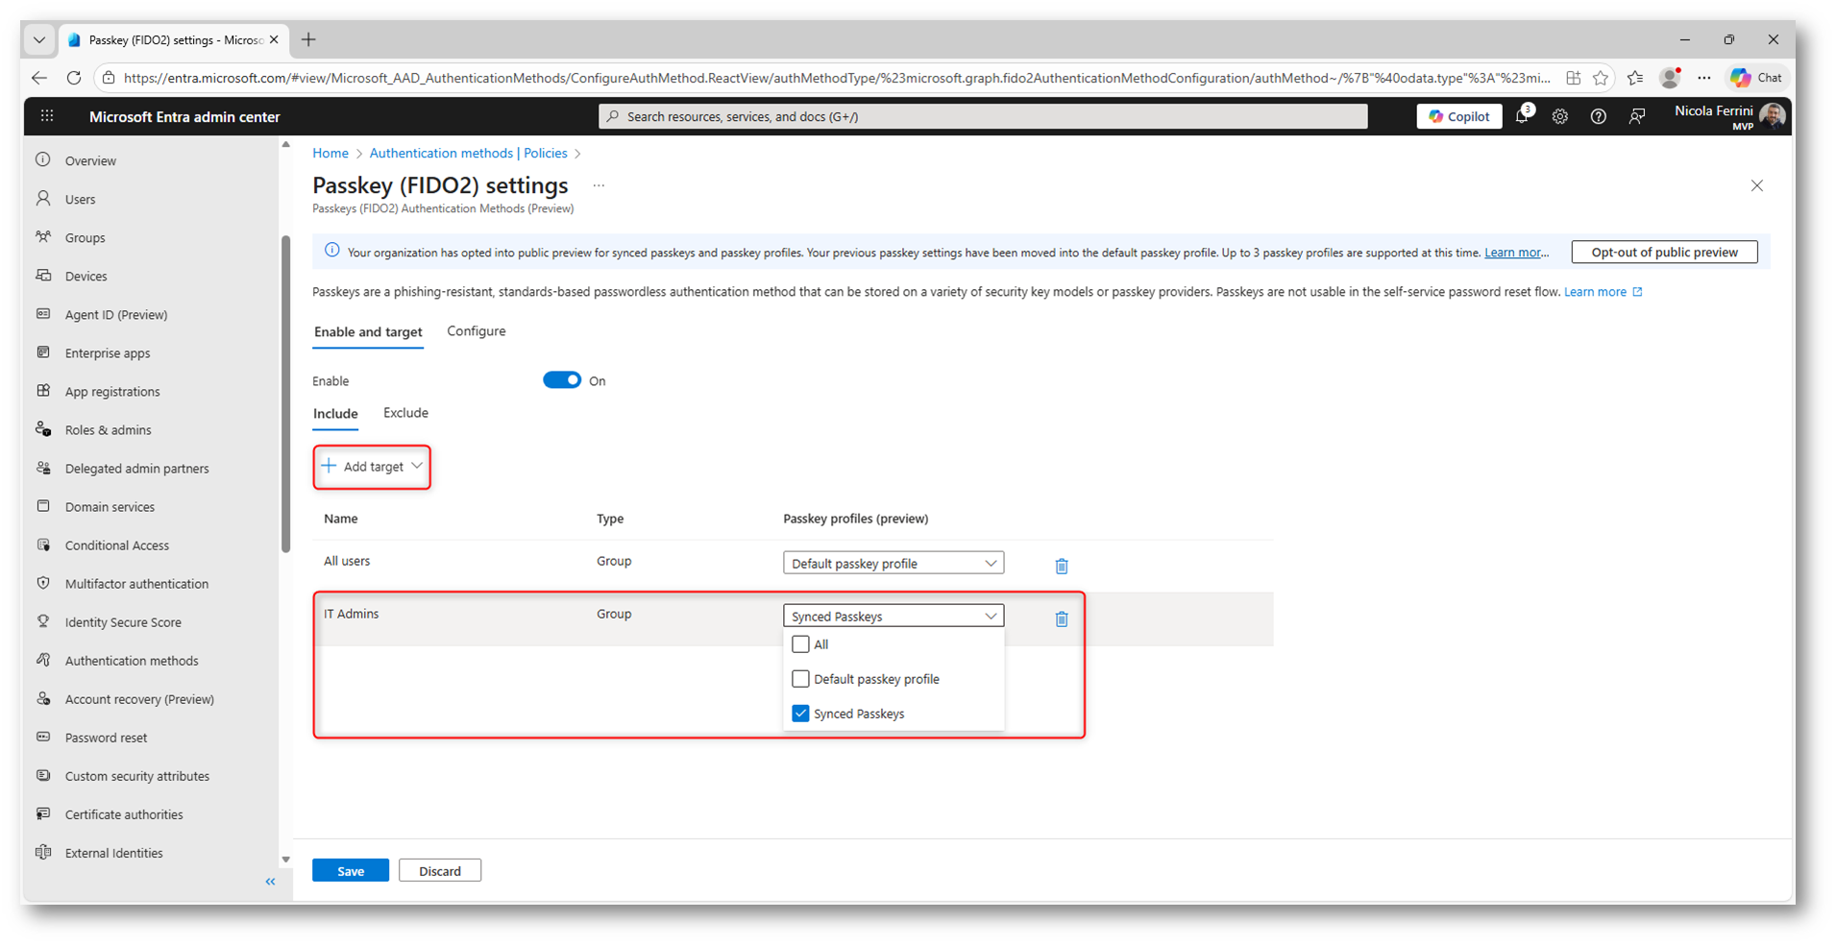
Task: Open passkey profile dropdown for All users
Action: 893,563
